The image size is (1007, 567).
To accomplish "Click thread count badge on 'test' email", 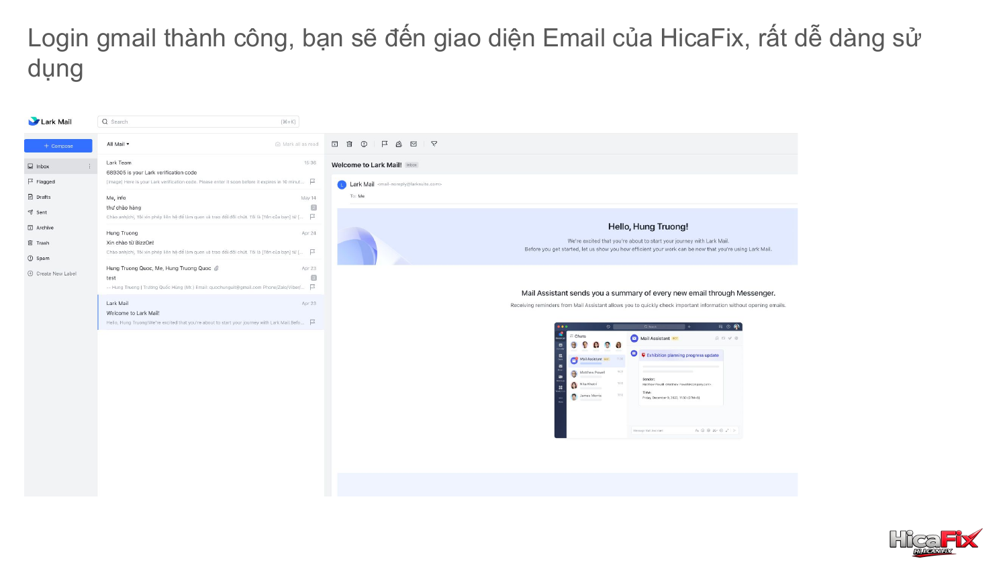I will [x=314, y=277].
